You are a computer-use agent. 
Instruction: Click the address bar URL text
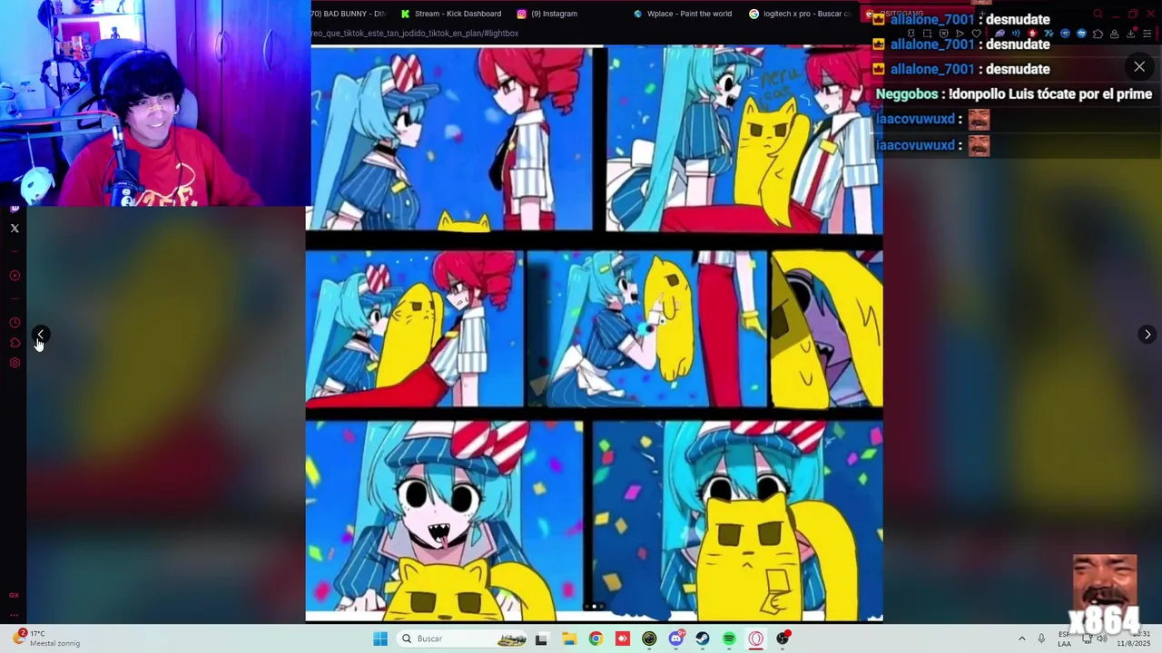(414, 34)
